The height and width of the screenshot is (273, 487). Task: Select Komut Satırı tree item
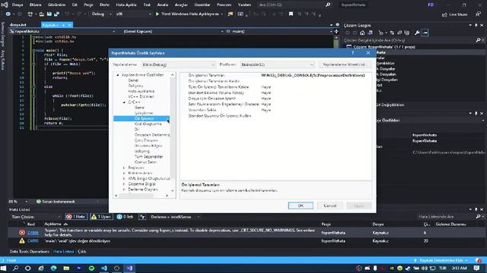tap(145, 162)
